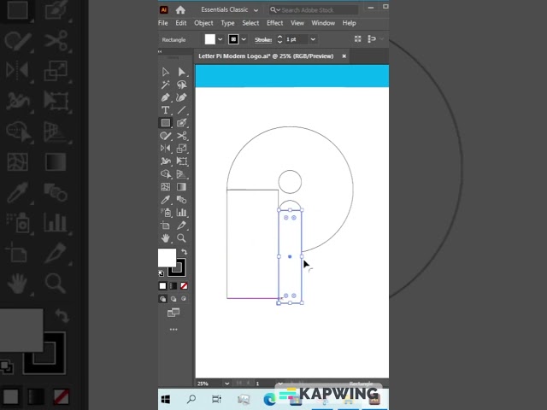Select the Column Graph tool

(x=181, y=213)
